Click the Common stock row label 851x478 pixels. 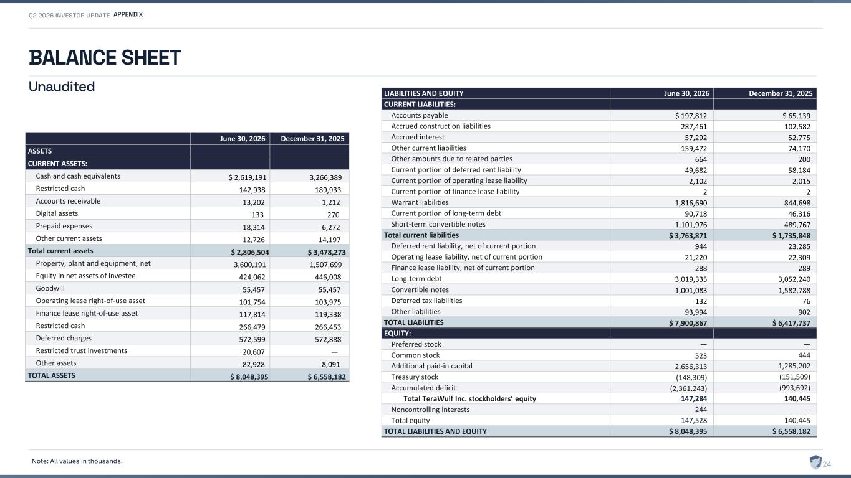pos(415,355)
